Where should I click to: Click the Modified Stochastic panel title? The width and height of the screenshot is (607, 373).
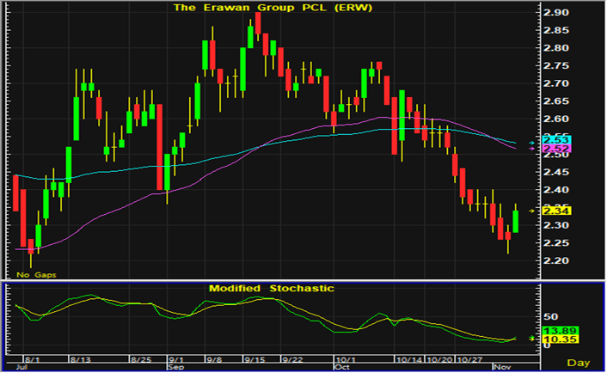[x=271, y=287]
